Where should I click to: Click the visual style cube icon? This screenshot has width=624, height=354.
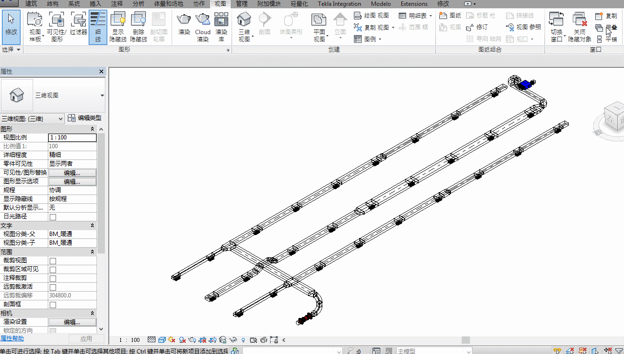pyautogui.click(x=161, y=340)
